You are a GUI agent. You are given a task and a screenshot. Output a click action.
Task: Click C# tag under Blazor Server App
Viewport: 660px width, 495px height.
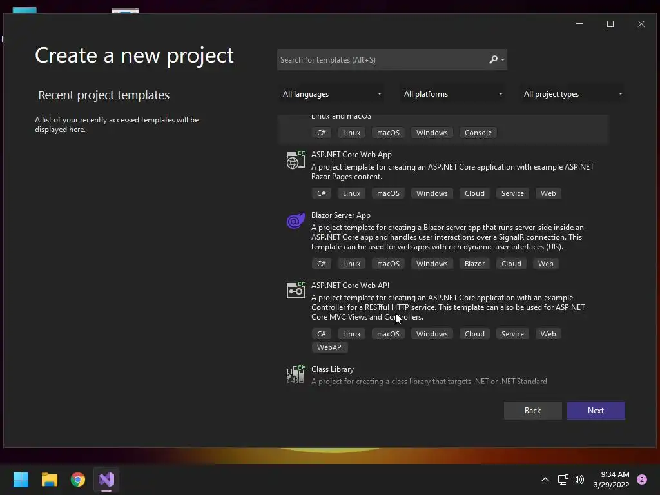[x=321, y=264]
